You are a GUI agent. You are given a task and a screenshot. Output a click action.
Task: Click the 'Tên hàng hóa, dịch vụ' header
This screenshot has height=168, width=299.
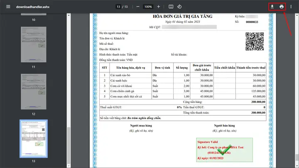click(131, 68)
